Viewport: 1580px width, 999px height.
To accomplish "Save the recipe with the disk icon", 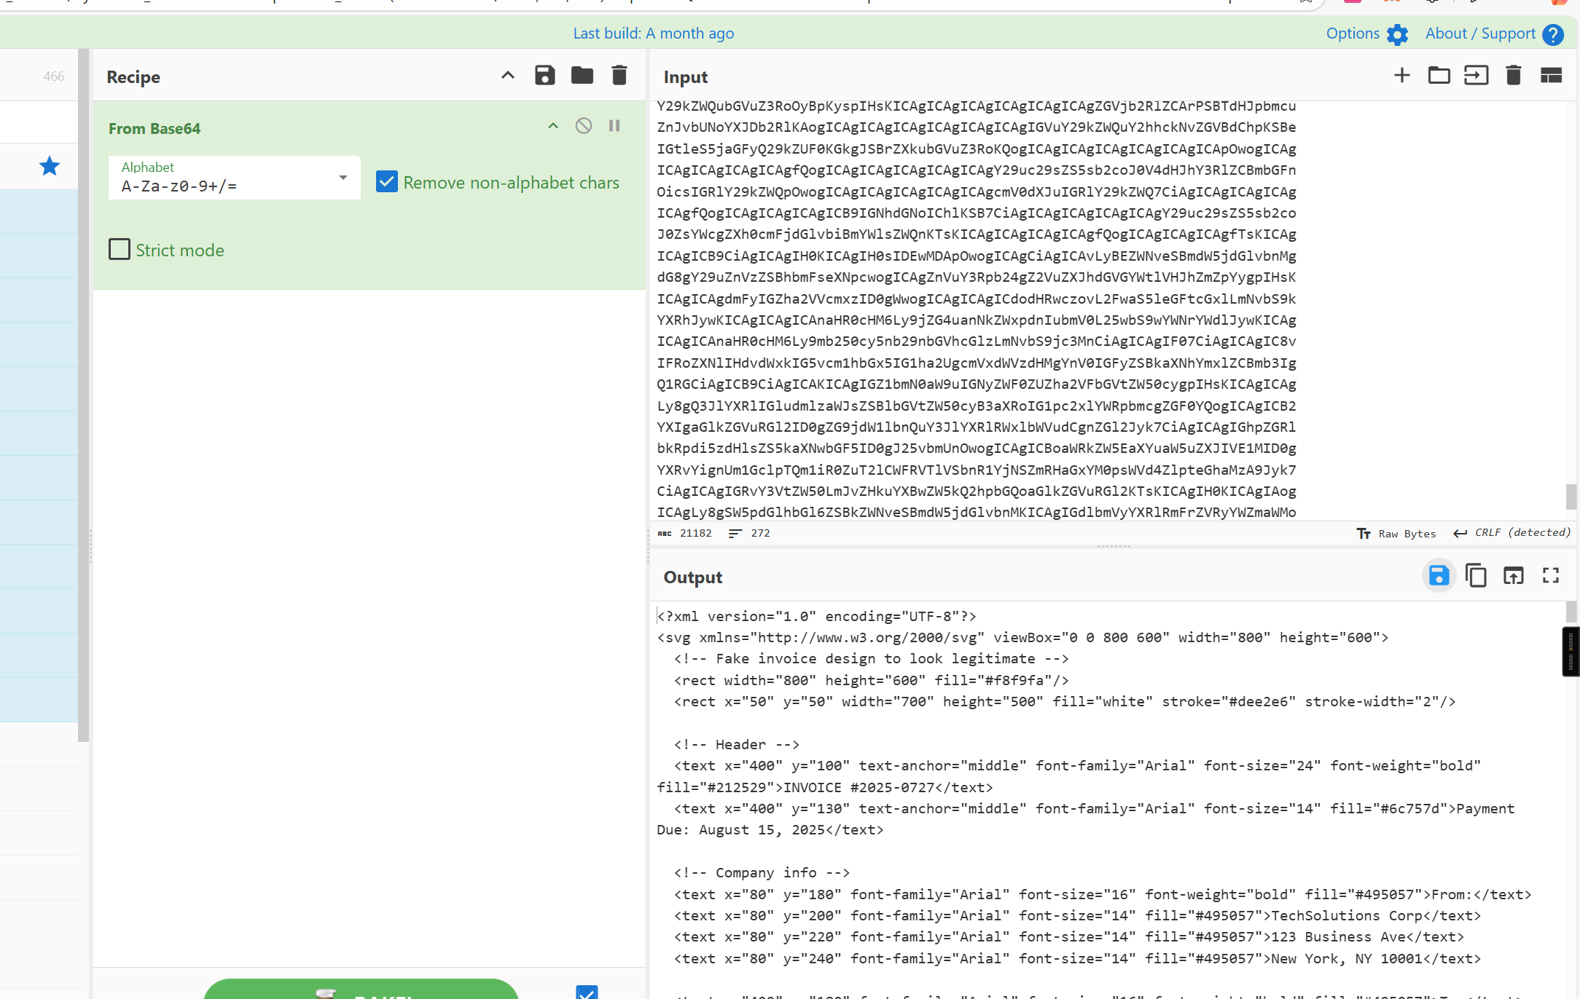I will 544,76.
